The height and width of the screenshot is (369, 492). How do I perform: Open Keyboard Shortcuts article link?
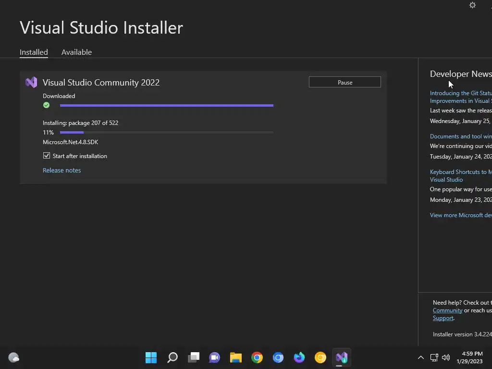click(461, 176)
